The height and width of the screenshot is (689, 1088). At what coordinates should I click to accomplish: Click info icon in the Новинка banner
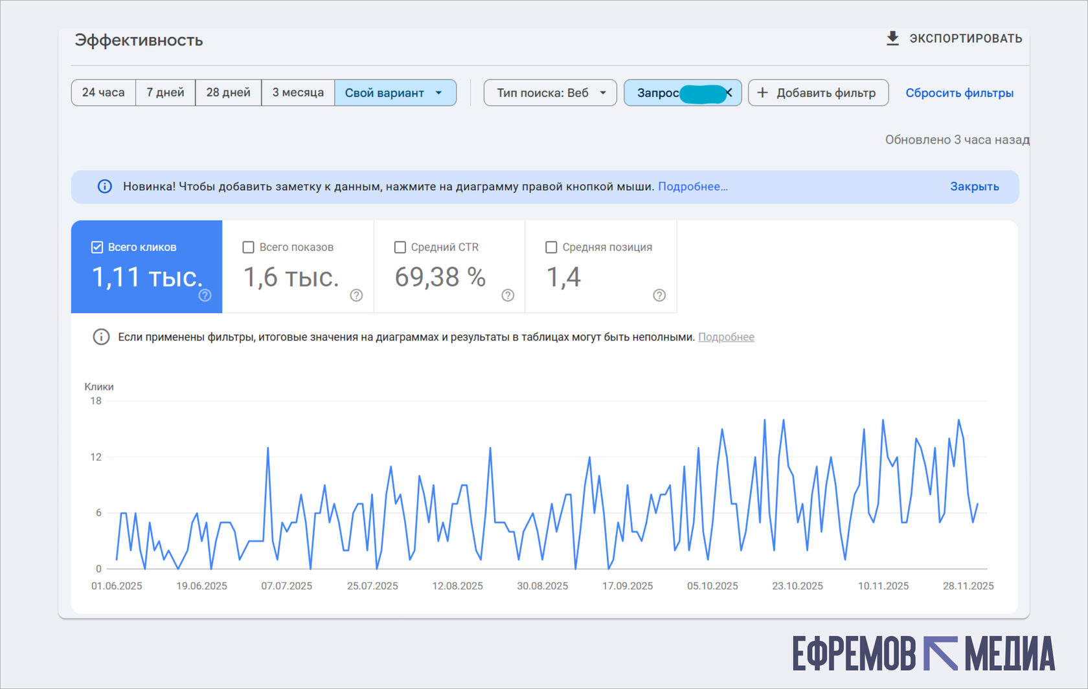tap(104, 186)
